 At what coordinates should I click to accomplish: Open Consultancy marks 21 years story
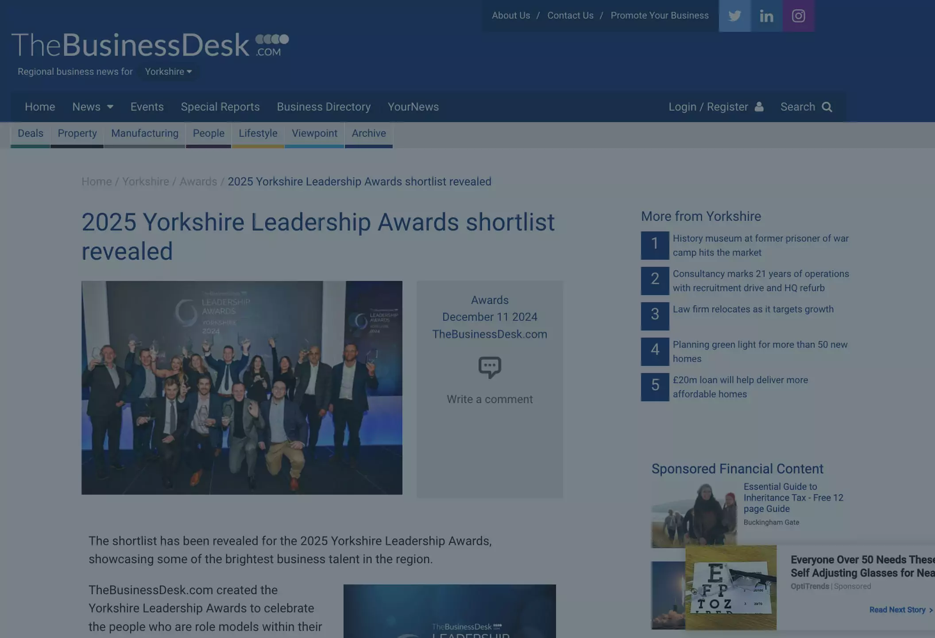click(761, 281)
